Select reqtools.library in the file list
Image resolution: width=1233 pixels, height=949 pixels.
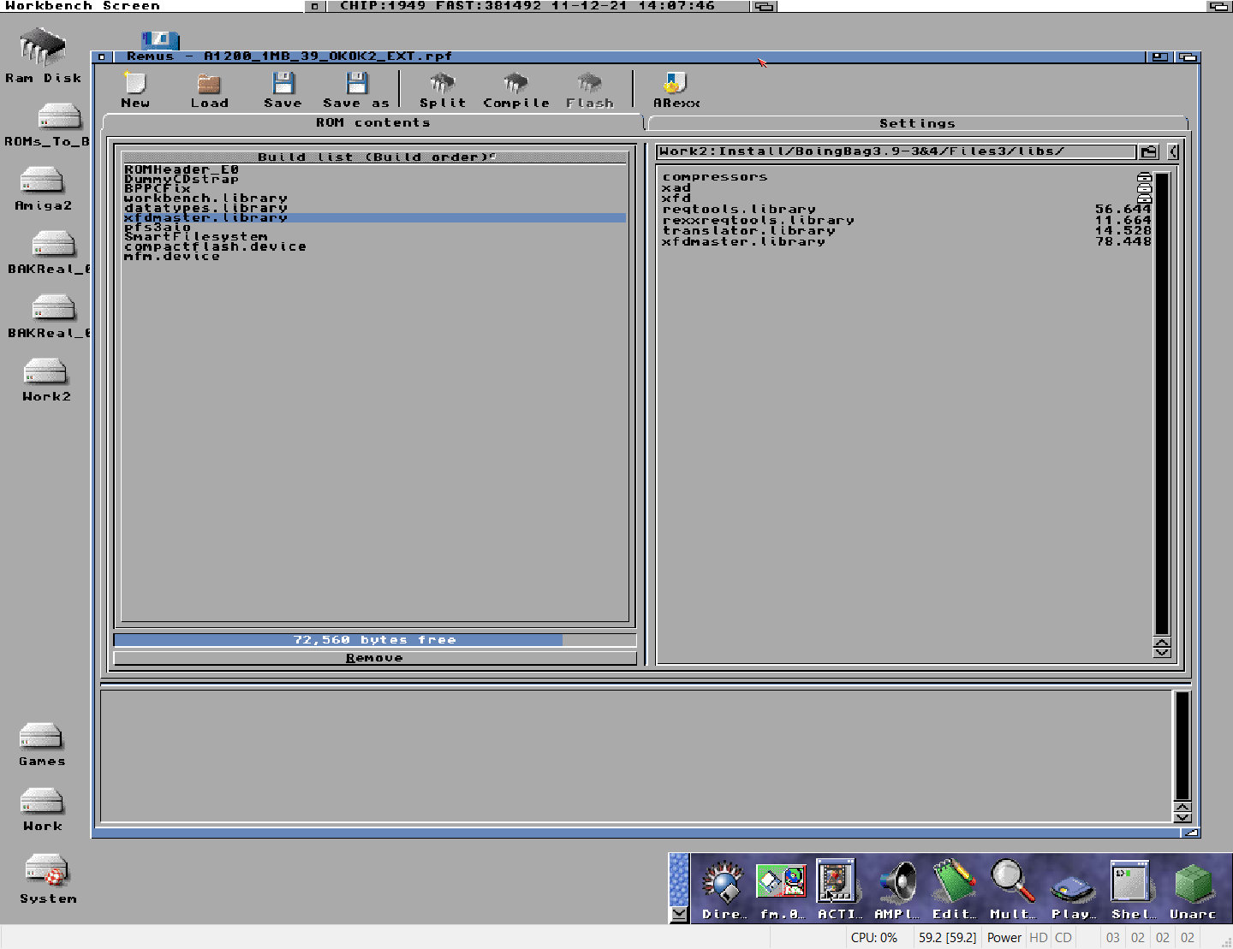pos(906,209)
